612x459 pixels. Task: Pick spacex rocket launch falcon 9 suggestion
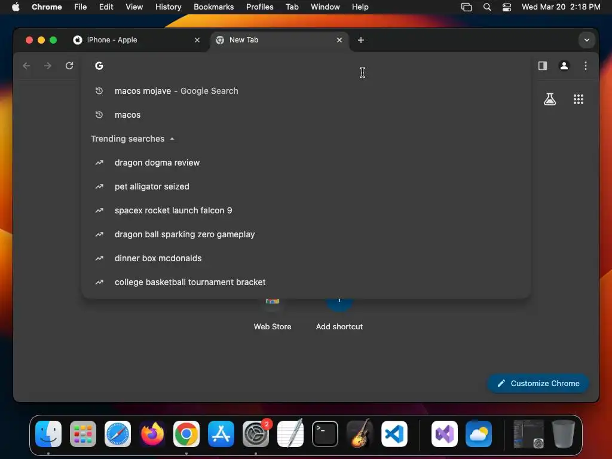305,210
